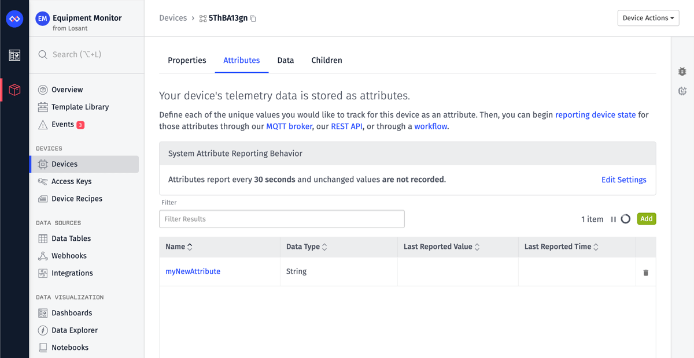Image resolution: width=694 pixels, height=358 pixels.
Task: Click the Events badge showing 3
Action: [x=80, y=125]
